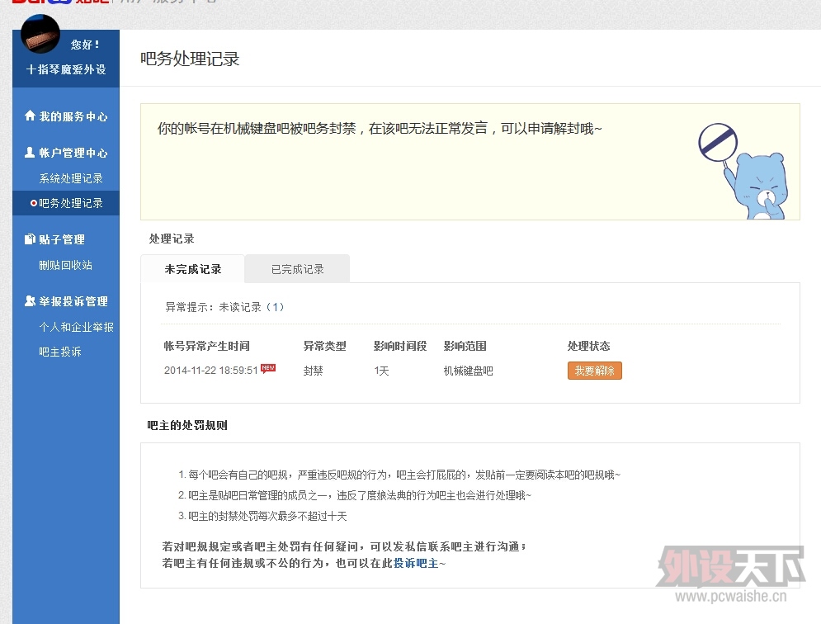Select 吧主投诉 in the sidebar
821x624 pixels.
coord(60,352)
